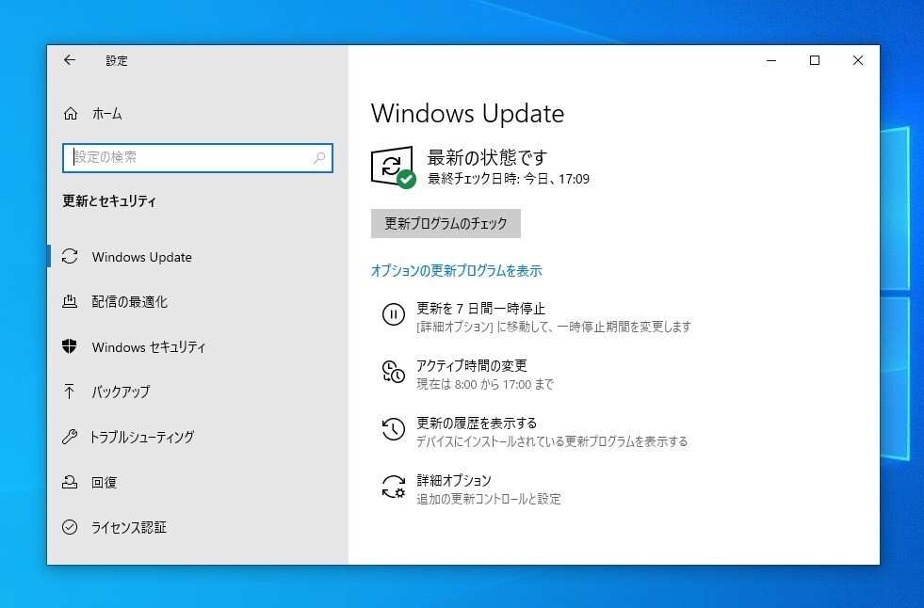Open 更新の履歴を表示する option
Image resolution: width=924 pixels, height=608 pixels.
tap(535, 431)
